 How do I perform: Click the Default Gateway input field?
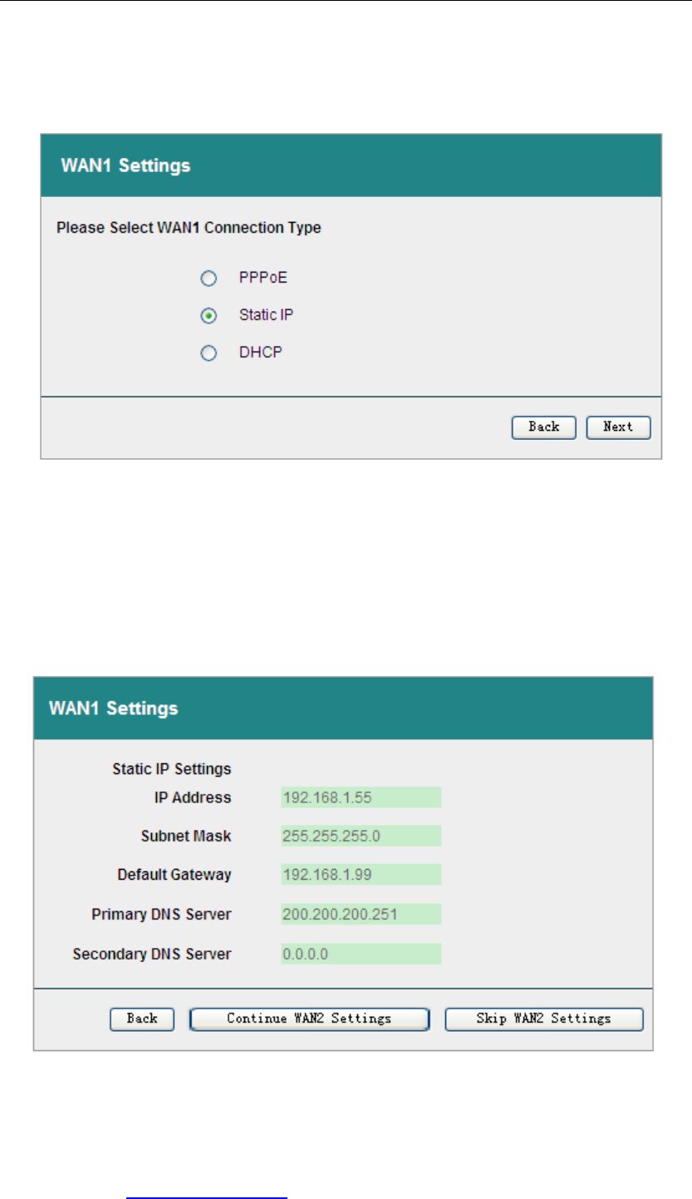(361, 875)
